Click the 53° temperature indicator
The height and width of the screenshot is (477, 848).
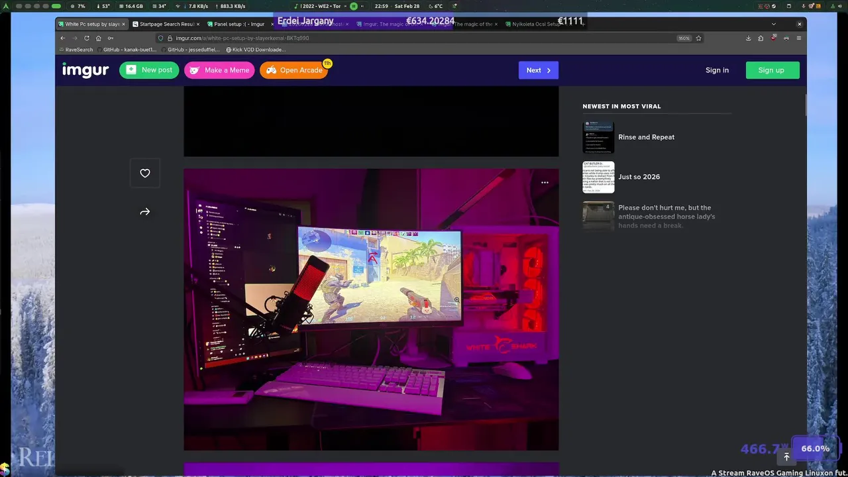(x=103, y=6)
